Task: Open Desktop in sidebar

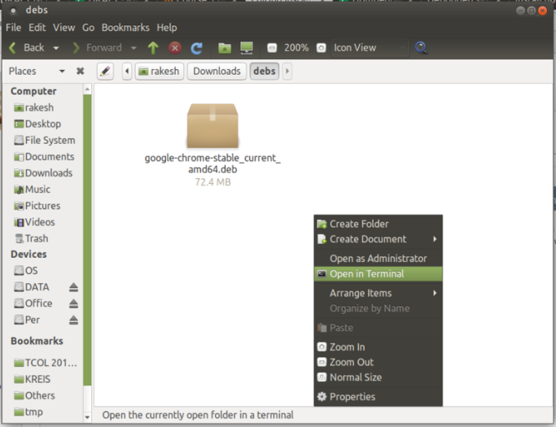Action: (37, 124)
